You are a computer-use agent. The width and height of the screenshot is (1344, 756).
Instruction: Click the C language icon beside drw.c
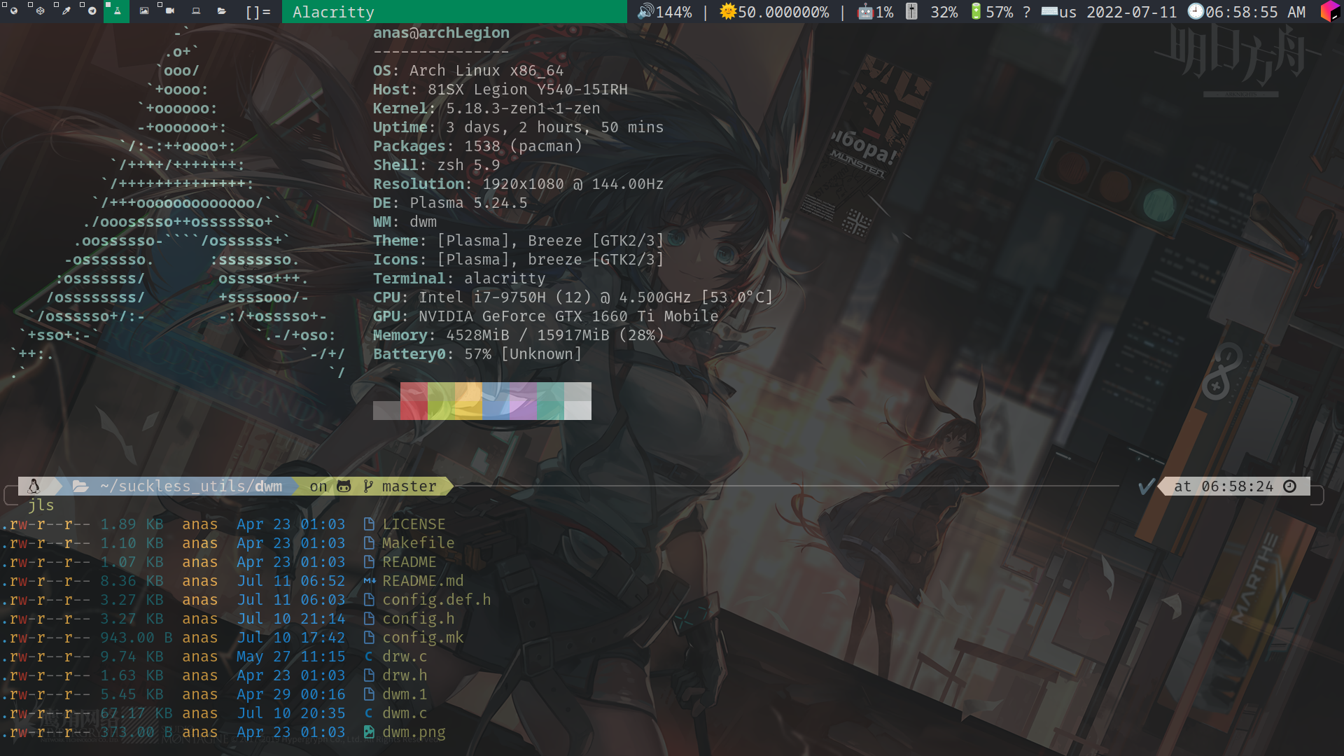(369, 656)
